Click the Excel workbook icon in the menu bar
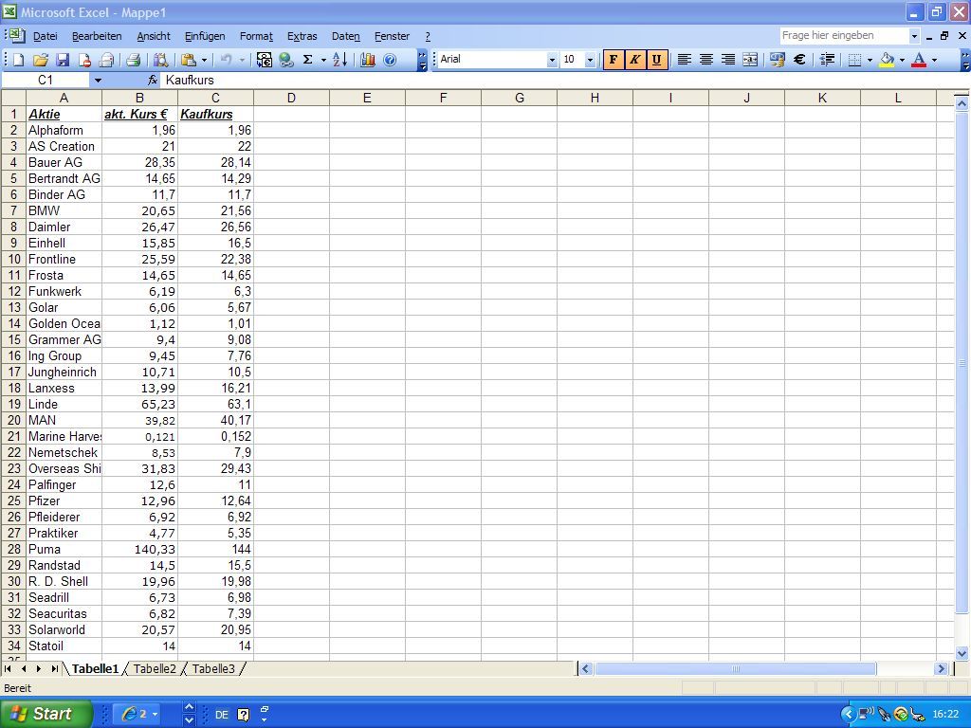The image size is (971, 728). pos(16,35)
